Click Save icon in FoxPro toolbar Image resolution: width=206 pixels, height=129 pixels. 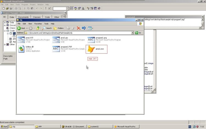point(11,9)
